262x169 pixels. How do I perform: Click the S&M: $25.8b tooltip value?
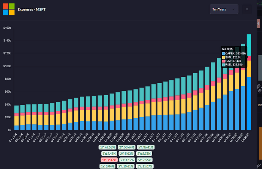[233, 57]
